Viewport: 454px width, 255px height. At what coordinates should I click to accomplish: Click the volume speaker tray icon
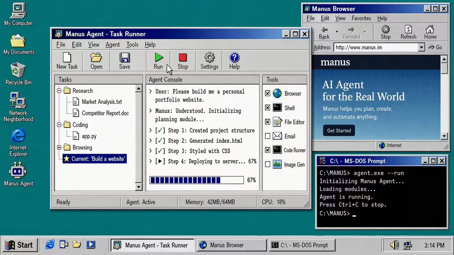coord(394,245)
